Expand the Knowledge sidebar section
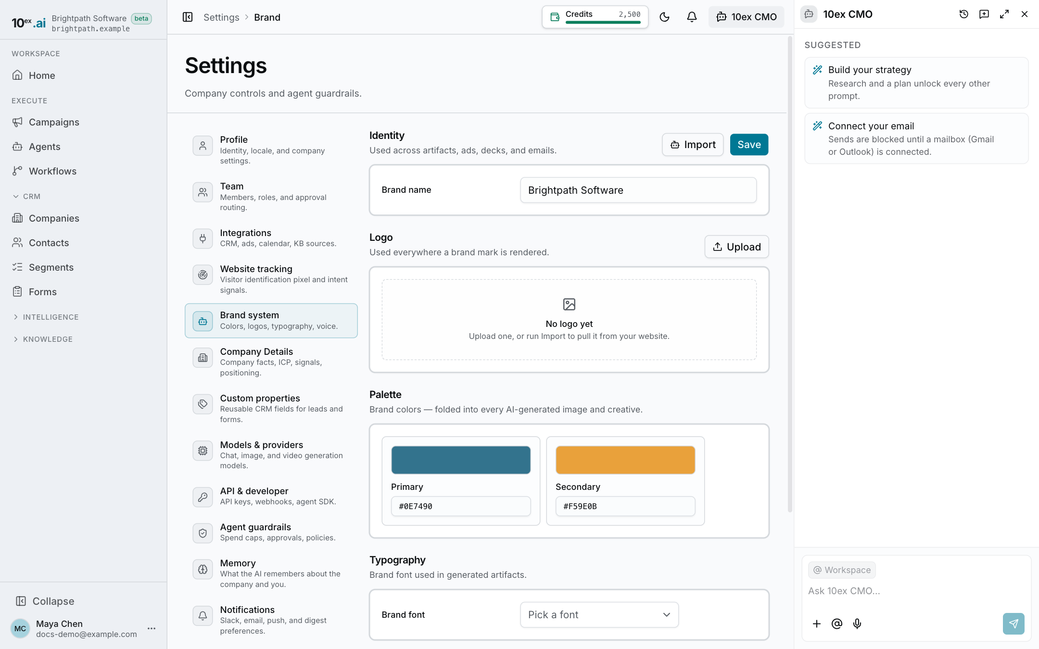Image resolution: width=1039 pixels, height=649 pixels. pos(43,339)
